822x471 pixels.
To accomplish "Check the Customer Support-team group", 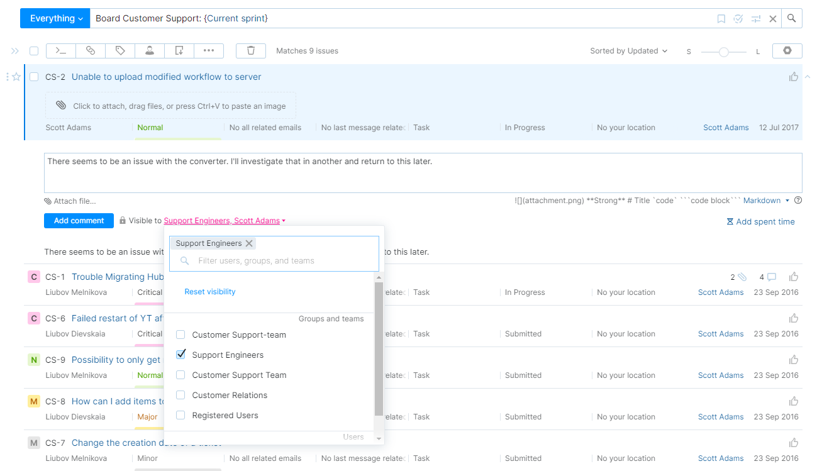I will click(181, 335).
